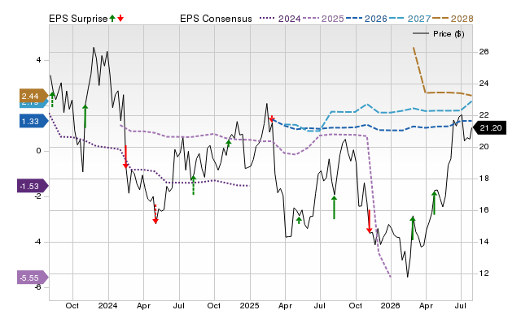This screenshot has width=521, height=310.
Task: Click the 2024 label on the time axis
Action: pyautogui.click(x=108, y=305)
